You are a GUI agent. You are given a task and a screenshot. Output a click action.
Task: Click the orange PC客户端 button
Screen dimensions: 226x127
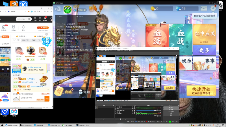(x=43, y=28)
